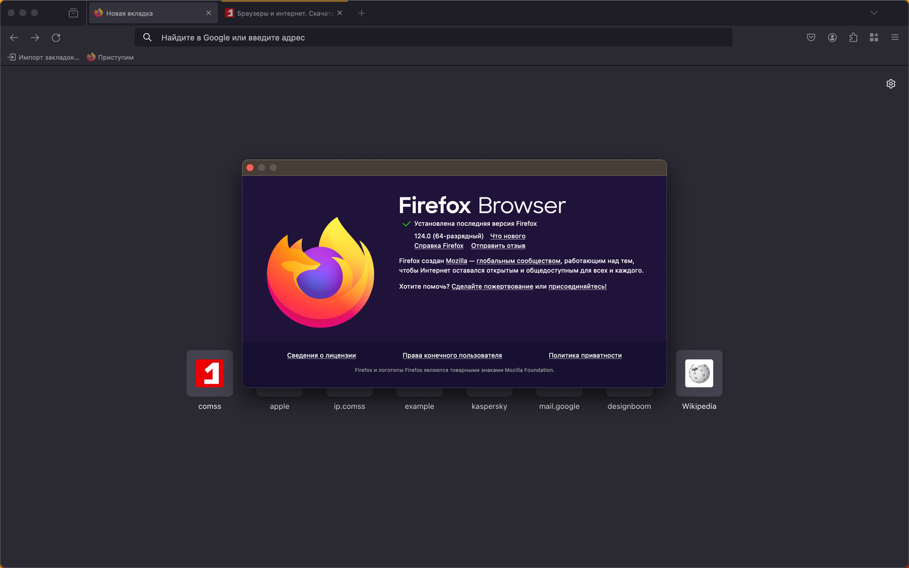Go back to the previous page

tap(14, 38)
